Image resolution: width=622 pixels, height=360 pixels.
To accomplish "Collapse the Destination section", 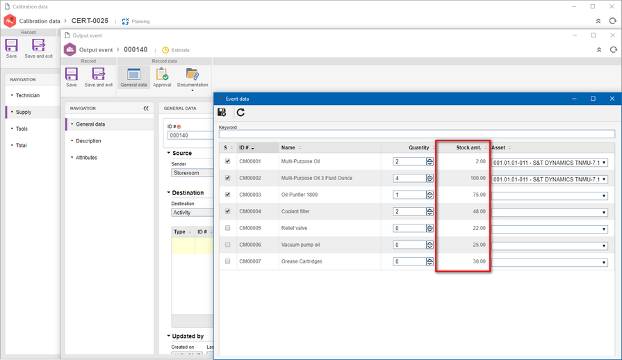I will tap(169, 193).
